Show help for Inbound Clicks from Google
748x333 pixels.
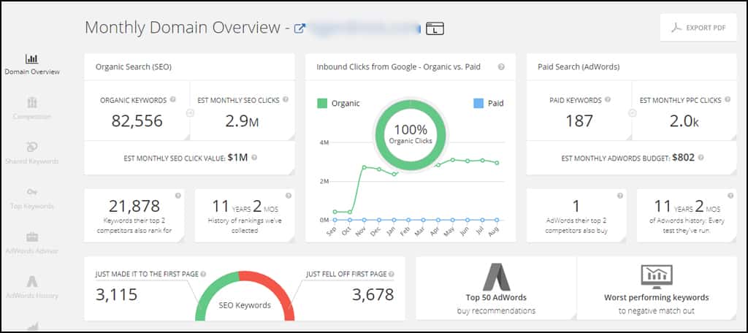[501, 67]
